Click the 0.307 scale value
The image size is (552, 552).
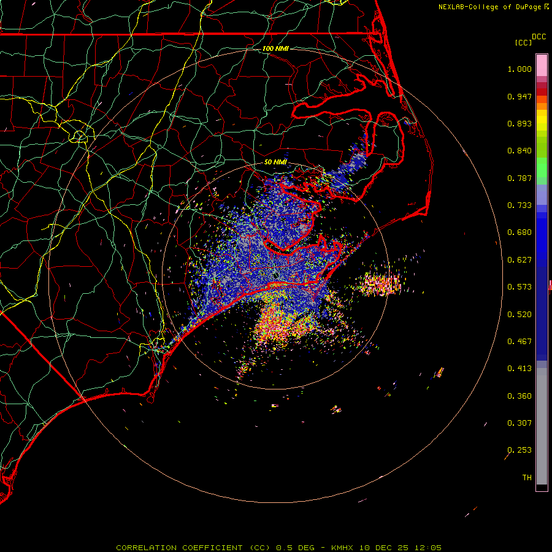point(519,423)
